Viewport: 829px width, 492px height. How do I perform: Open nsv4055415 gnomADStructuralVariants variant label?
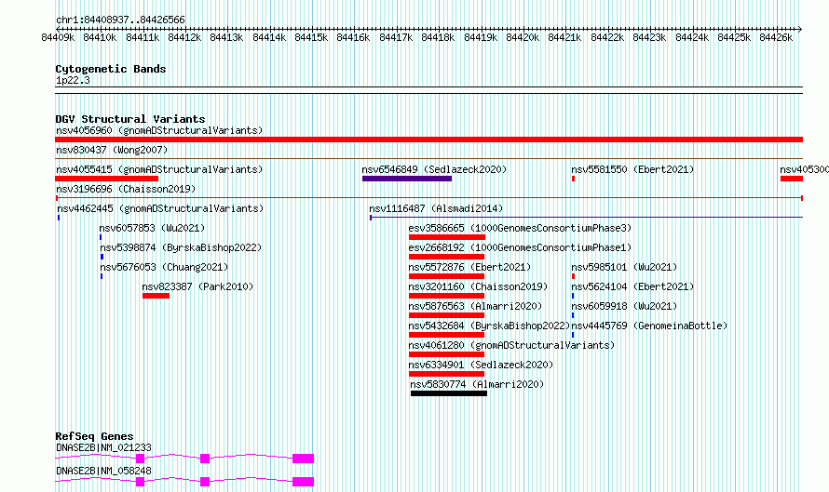coord(159,169)
